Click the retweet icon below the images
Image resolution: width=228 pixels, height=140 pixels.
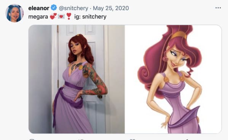[81, 139]
